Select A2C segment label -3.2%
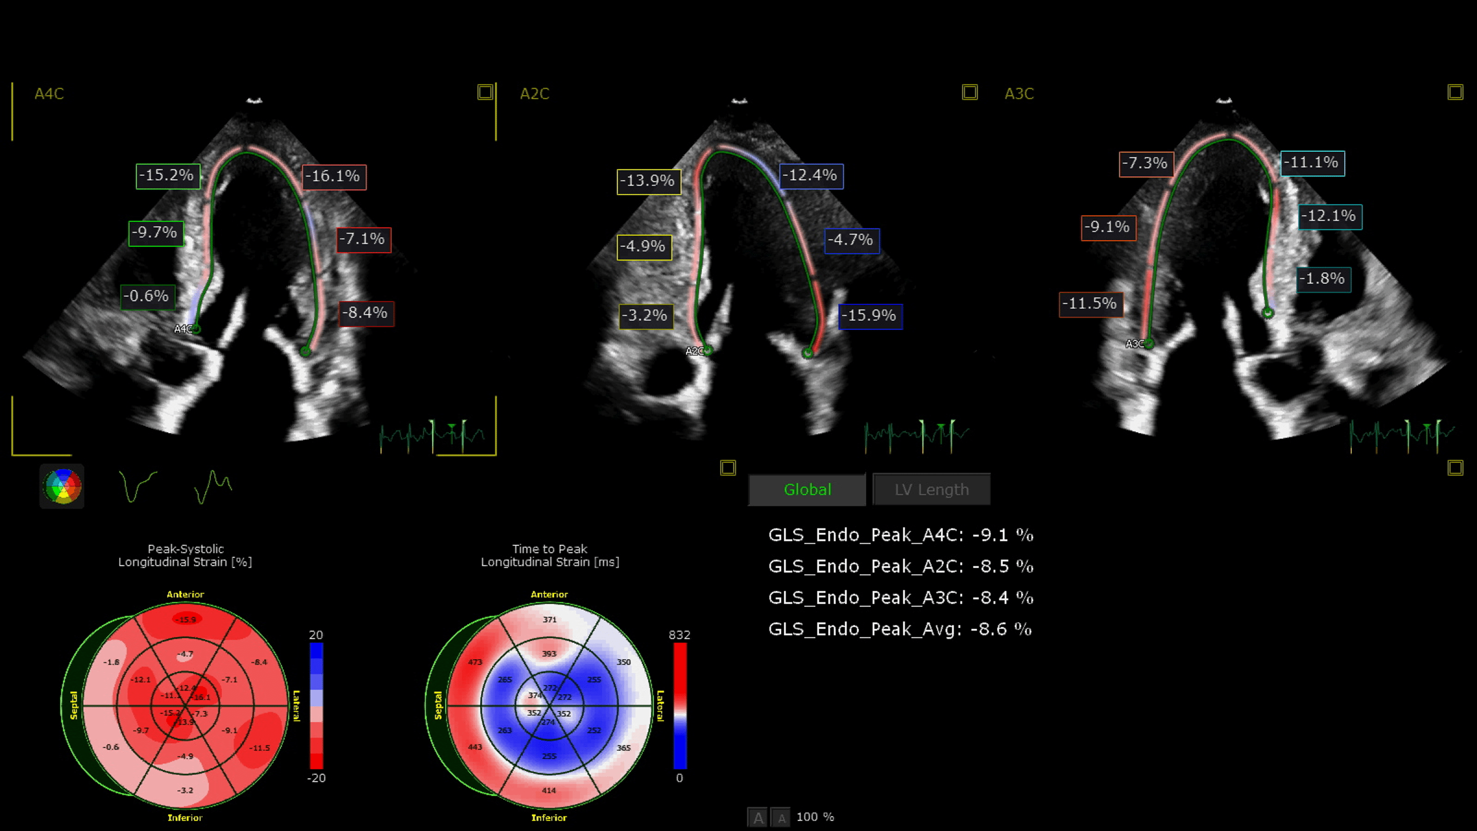 pyautogui.click(x=646, y=317)
